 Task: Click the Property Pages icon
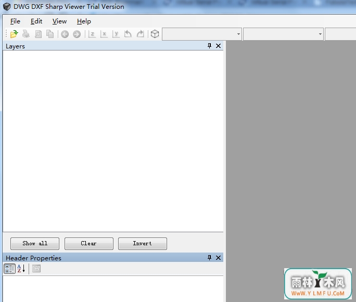click(x=36, y=269)
